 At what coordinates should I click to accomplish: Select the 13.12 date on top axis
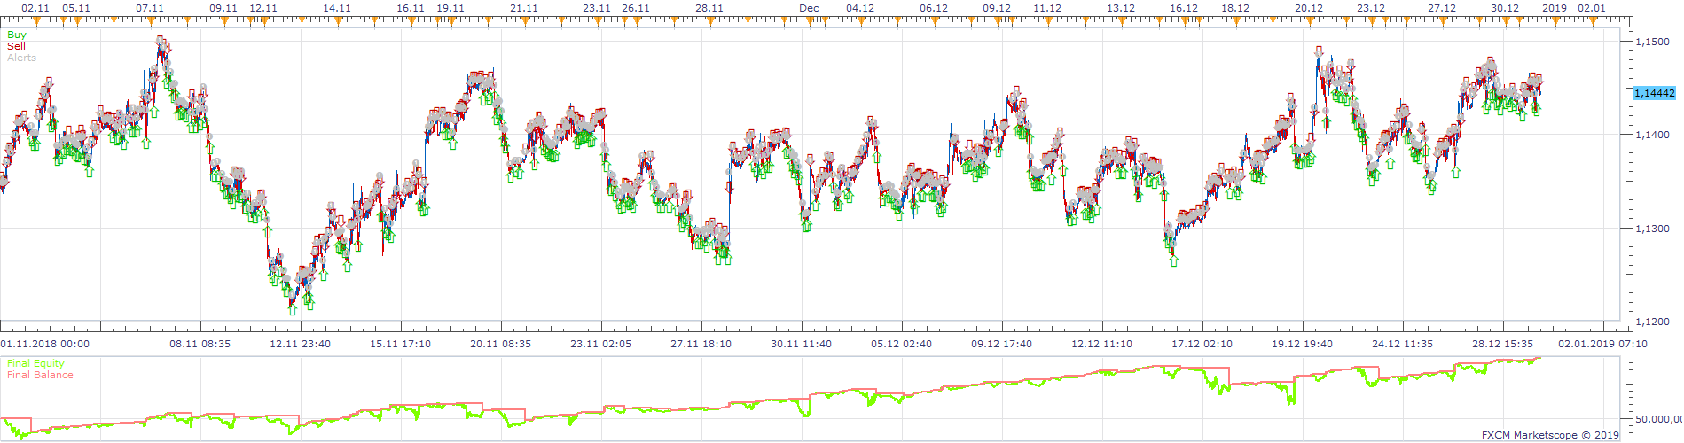point(1121,8)
